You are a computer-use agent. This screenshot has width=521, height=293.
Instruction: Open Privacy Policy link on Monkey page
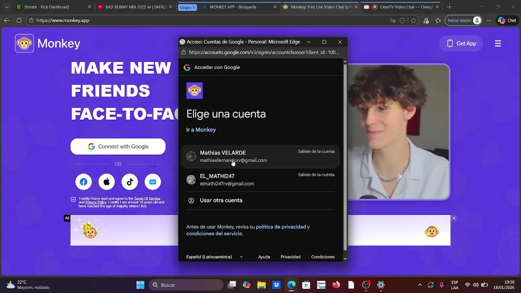coord(96,202)
